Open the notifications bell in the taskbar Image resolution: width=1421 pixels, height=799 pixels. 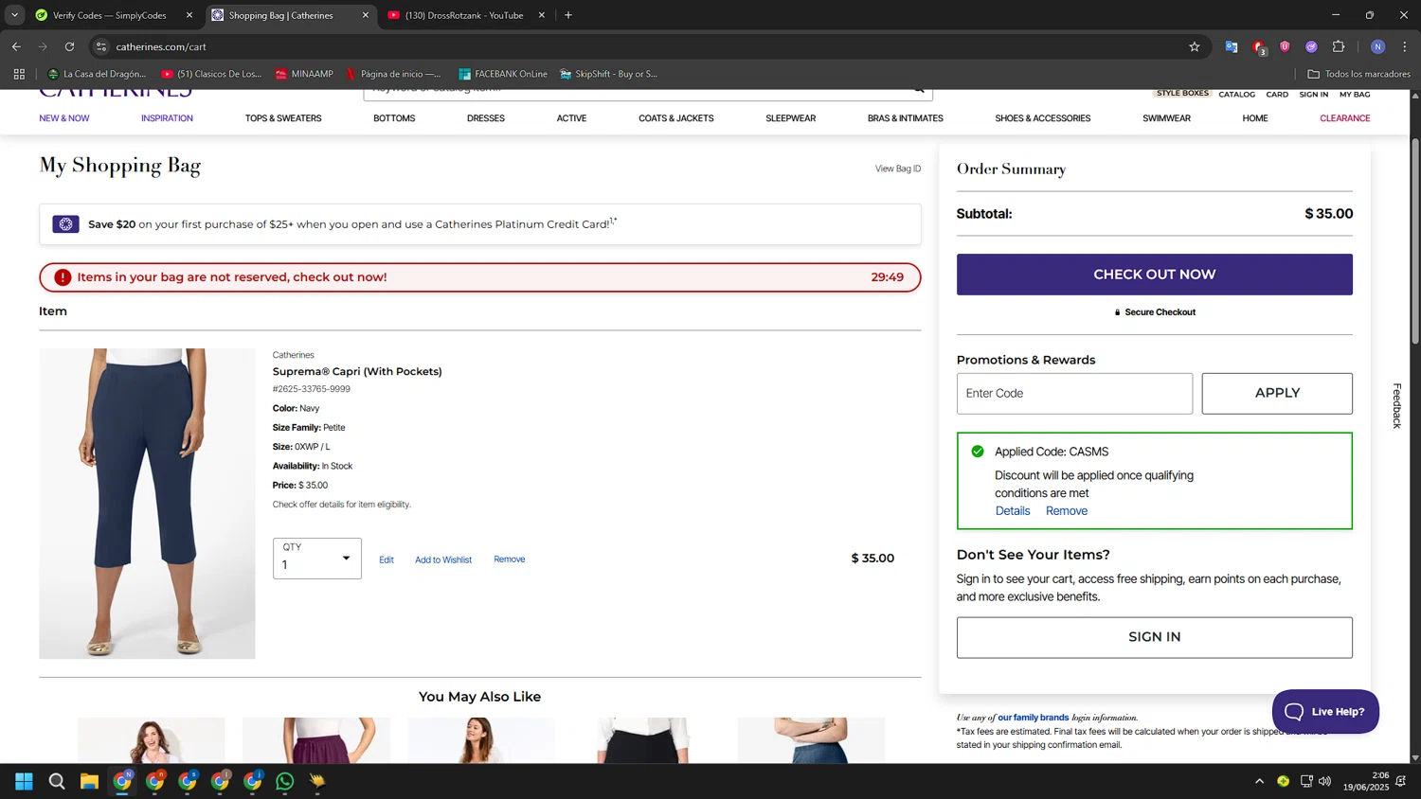(1400, 781)
